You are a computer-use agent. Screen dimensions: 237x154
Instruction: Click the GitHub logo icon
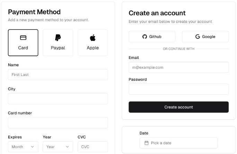(145, 37)
